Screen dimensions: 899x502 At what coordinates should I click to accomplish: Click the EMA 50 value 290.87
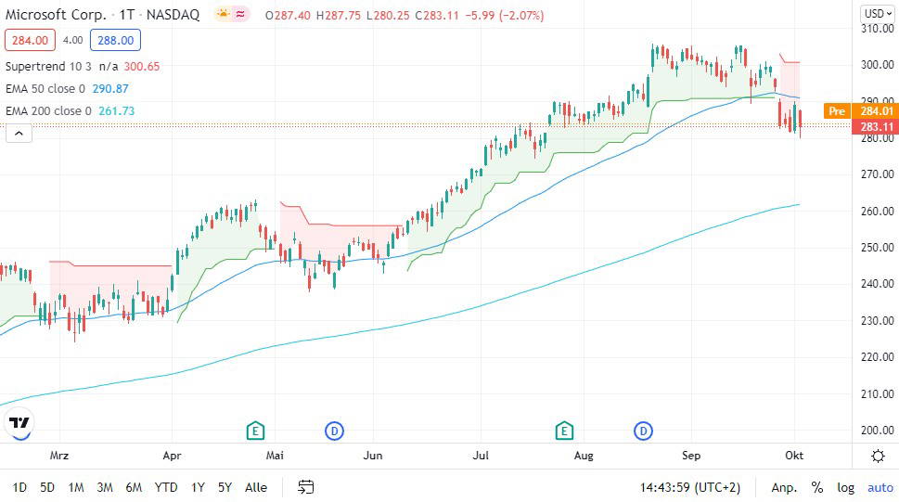110,89
